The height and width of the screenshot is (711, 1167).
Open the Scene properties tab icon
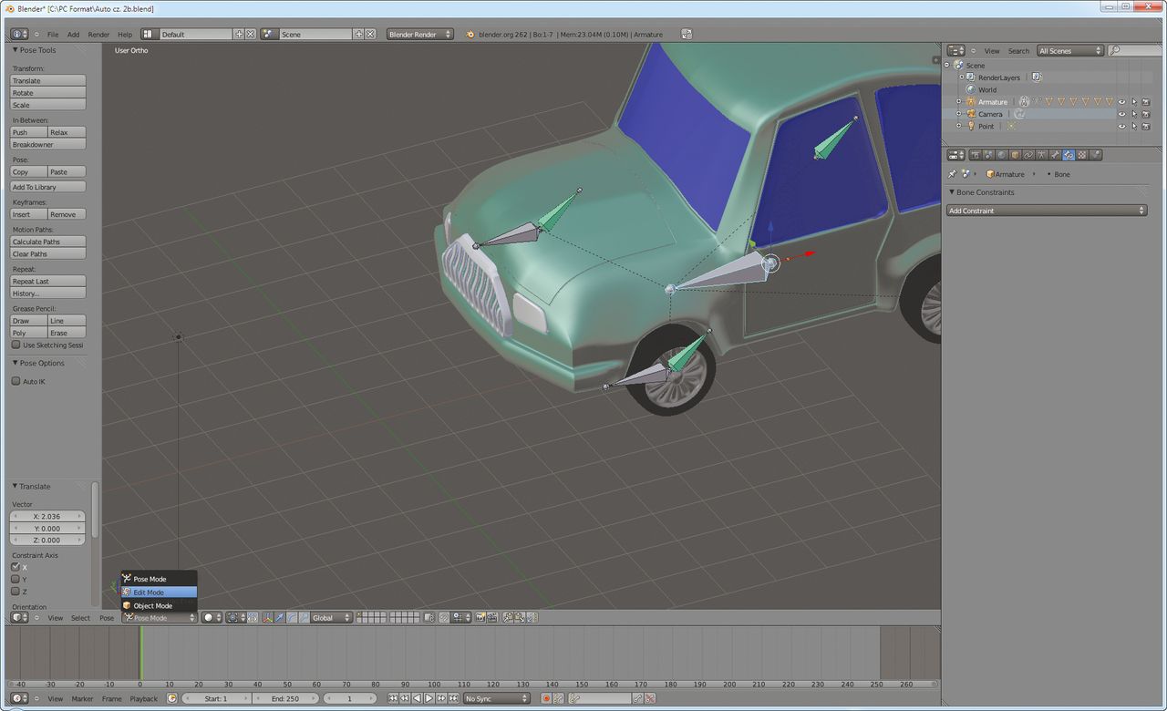pos(988,155)
